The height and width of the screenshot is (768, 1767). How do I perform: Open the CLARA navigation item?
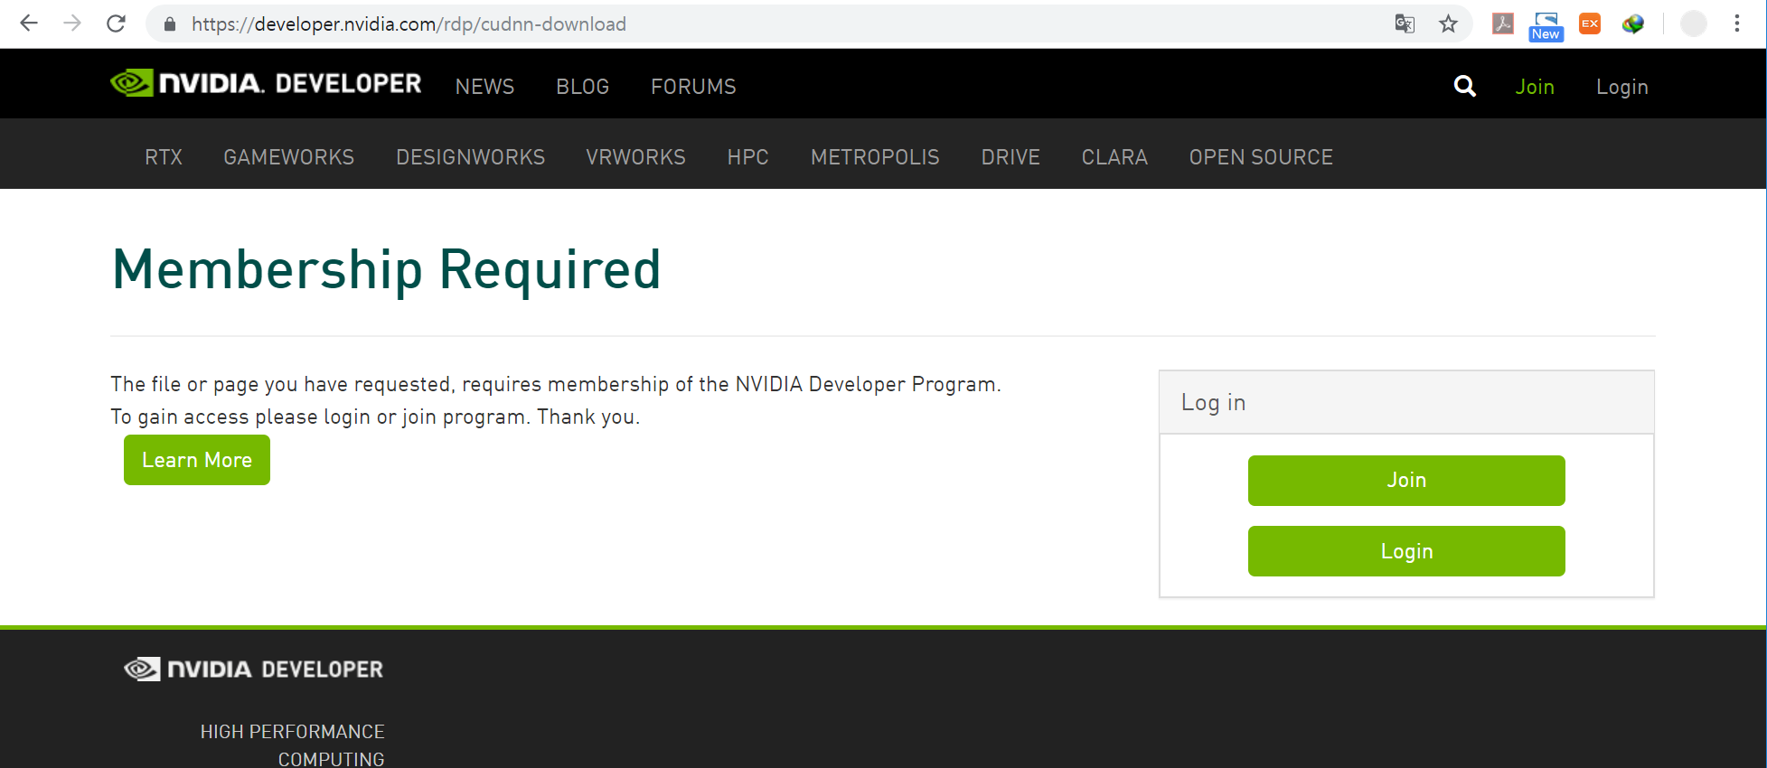[1114, 157]
